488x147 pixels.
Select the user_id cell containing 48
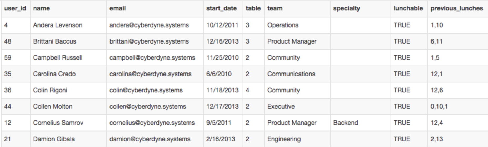8,41
